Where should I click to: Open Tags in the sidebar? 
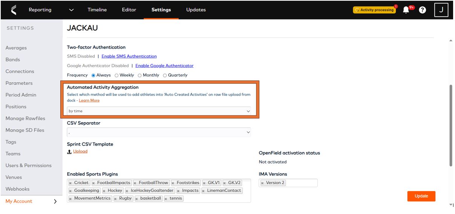click(x=11, y=142)
